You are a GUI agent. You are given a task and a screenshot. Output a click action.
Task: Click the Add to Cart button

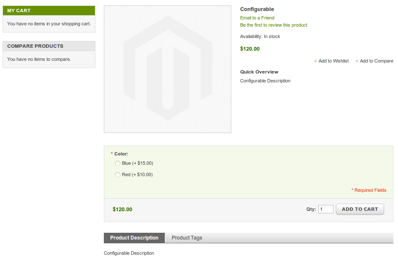pos(360,209)
